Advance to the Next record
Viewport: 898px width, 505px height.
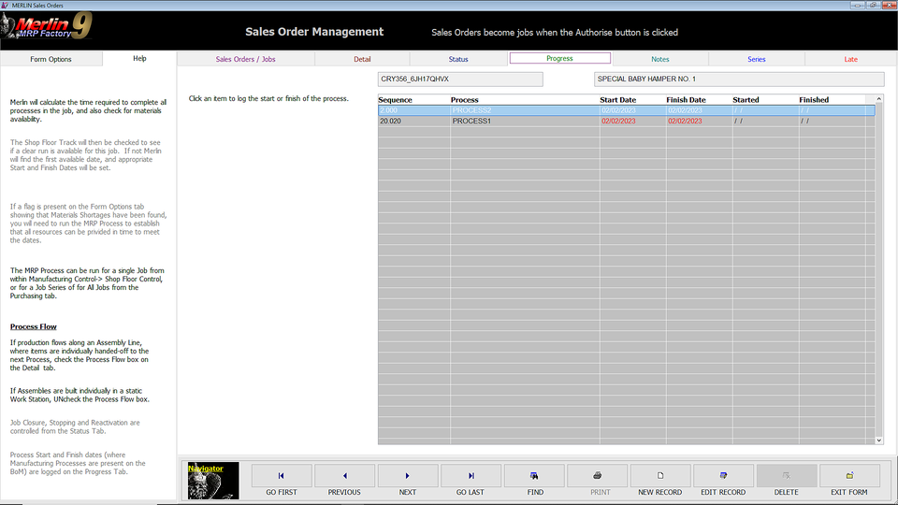[x=407, y=476]
